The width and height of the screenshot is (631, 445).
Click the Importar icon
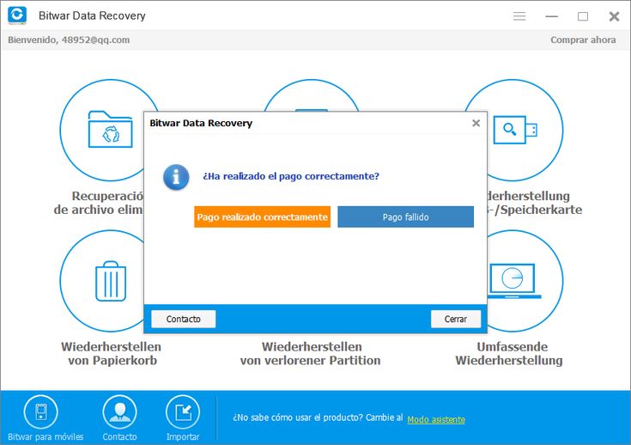click(x=183, y=412)
